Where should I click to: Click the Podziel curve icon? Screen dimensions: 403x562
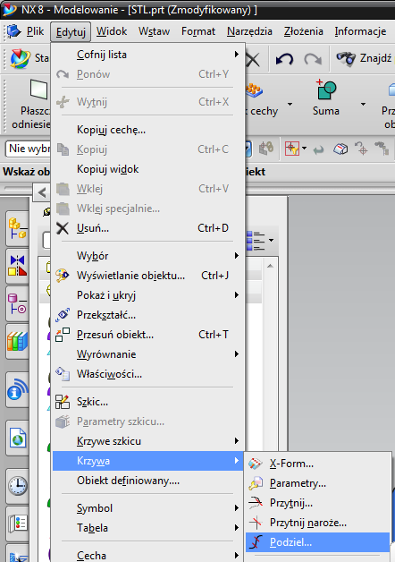coord(256,542)
